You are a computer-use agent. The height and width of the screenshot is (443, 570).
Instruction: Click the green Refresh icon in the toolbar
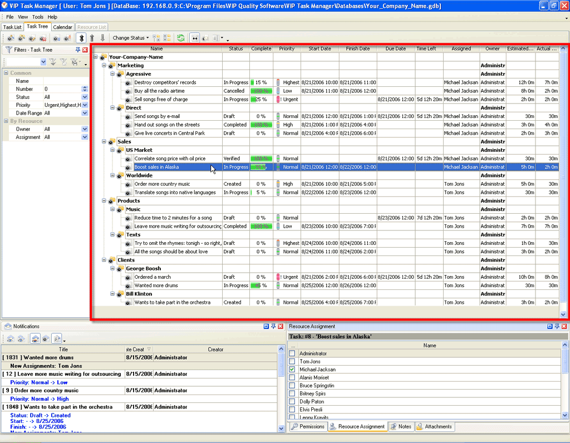click(181, 38)
